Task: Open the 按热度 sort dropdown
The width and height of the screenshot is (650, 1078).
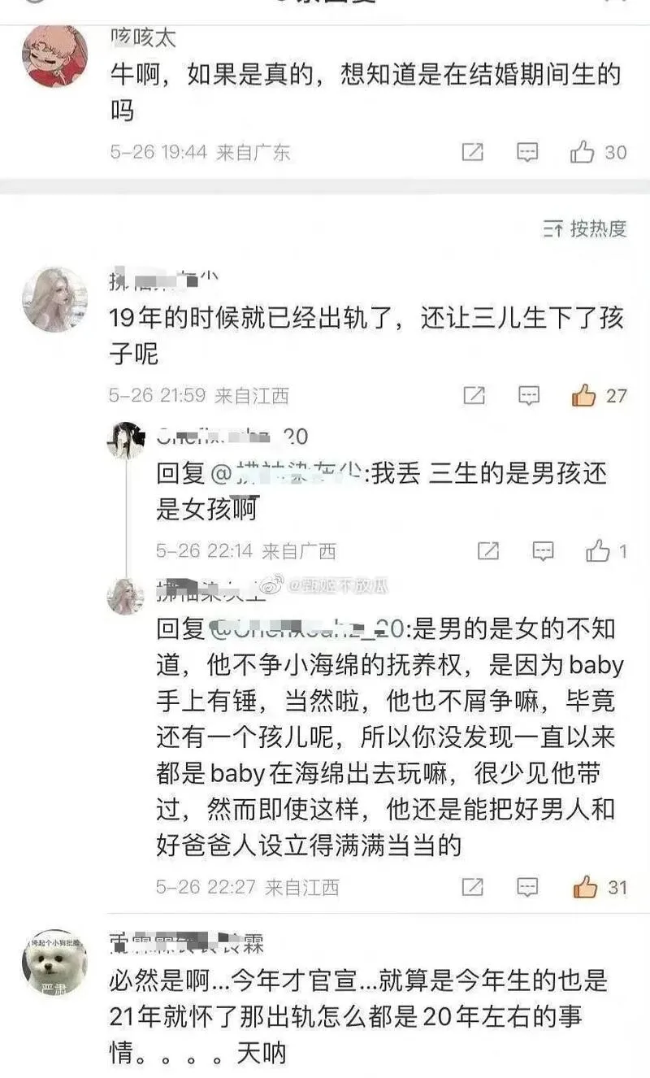Action: (x=585, y=228)
